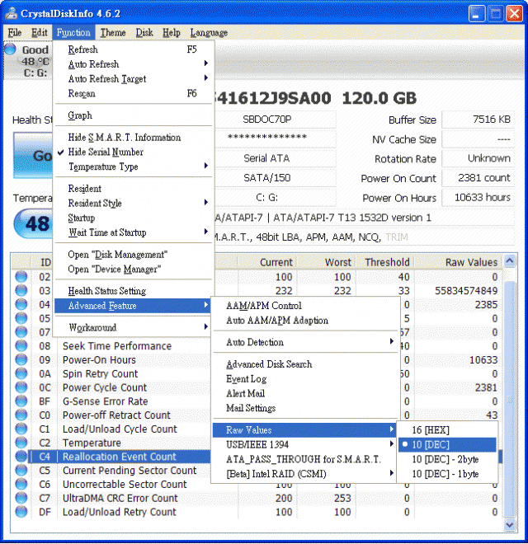Toggle Startup in the Function menu
This screenshot has width=528, height=544.
click(134, 218)
